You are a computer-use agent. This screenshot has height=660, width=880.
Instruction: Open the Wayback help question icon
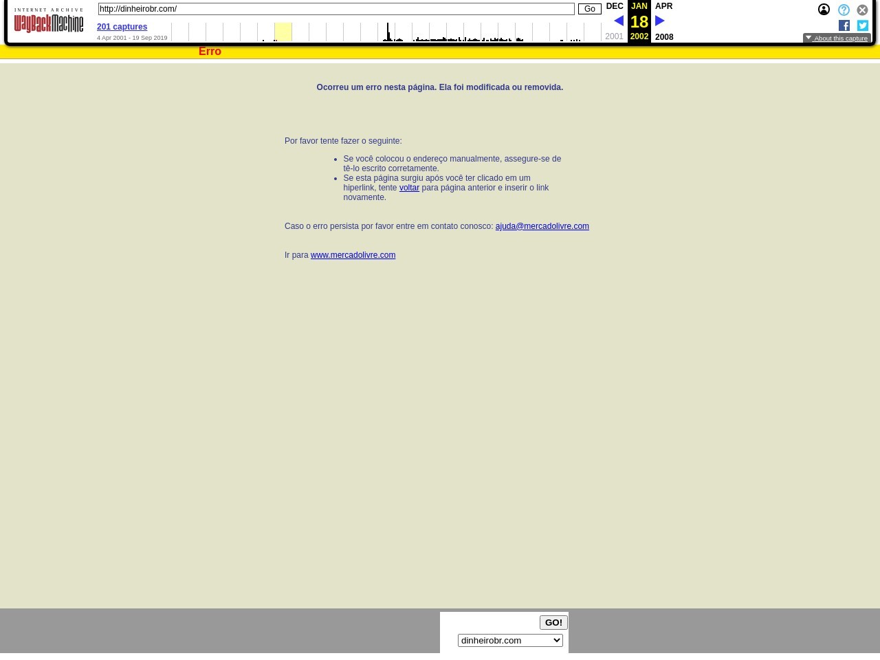844,10
